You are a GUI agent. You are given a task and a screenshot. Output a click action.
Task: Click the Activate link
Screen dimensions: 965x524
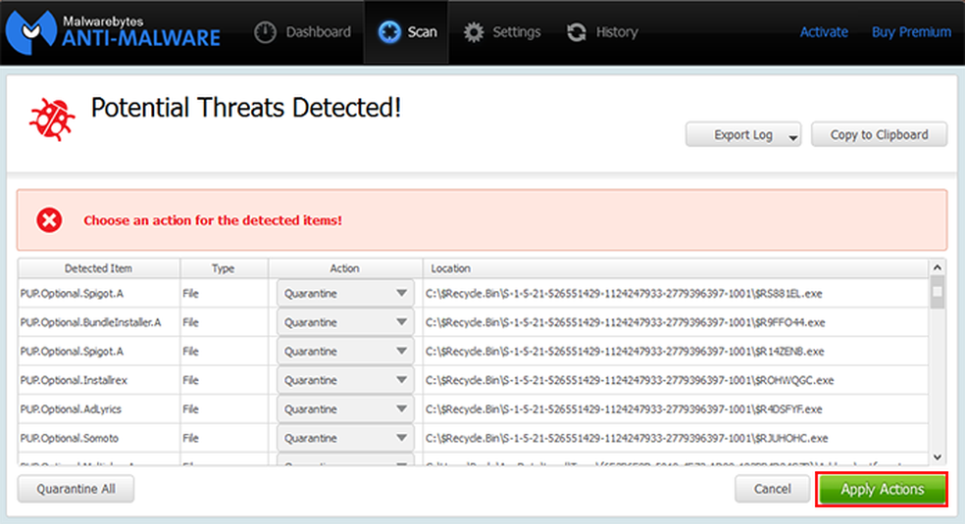tap(824, 32)
